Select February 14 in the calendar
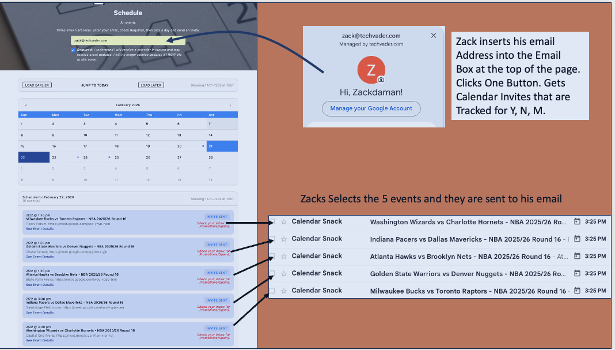Viewport: 615px width, 350px height. [x=222, y=135]
